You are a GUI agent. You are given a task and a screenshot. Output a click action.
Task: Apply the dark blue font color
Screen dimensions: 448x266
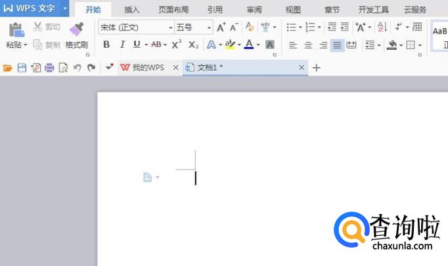[249, 45]
